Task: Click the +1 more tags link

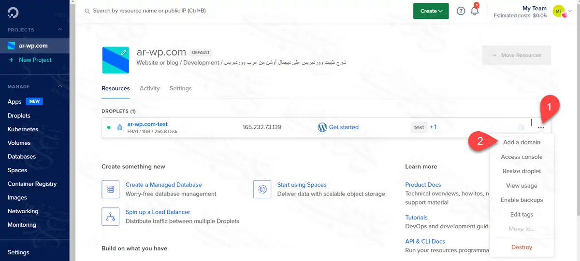Action: click(433, 127)
